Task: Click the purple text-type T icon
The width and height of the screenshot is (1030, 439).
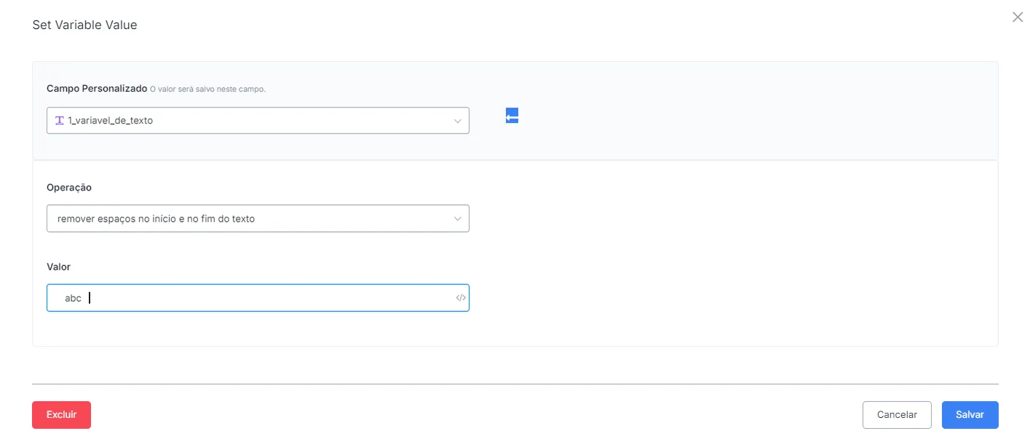Action: click(x=60, y=121)
